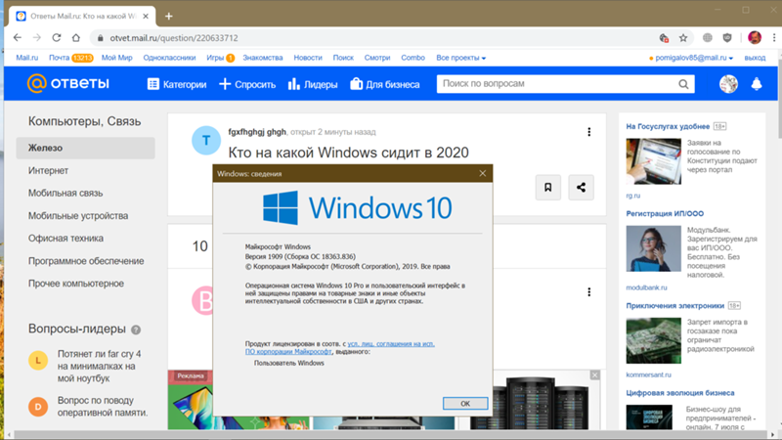Click the search magnifier icon
This screenshot has width=782, height=440.
pyautogui.click(x=683, y=84)
